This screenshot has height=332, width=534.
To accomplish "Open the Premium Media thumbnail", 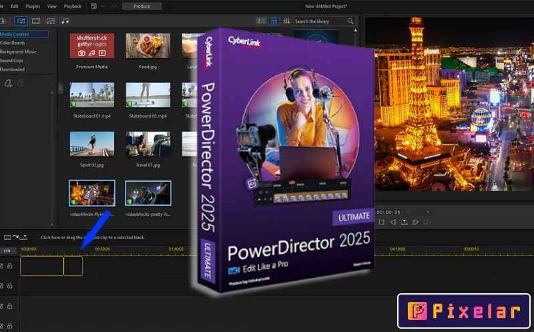I will click(92, 45).
